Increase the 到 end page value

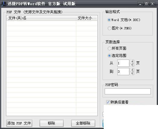pos(132,70)
